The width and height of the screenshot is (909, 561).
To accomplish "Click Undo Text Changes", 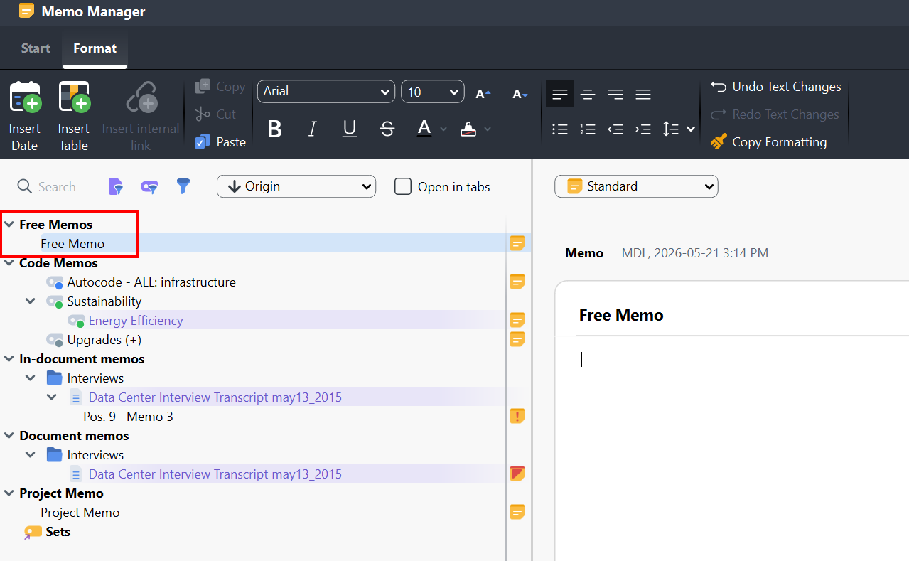I will tap(775, 87).
